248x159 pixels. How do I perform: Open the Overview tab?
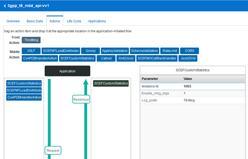point(13,21)
